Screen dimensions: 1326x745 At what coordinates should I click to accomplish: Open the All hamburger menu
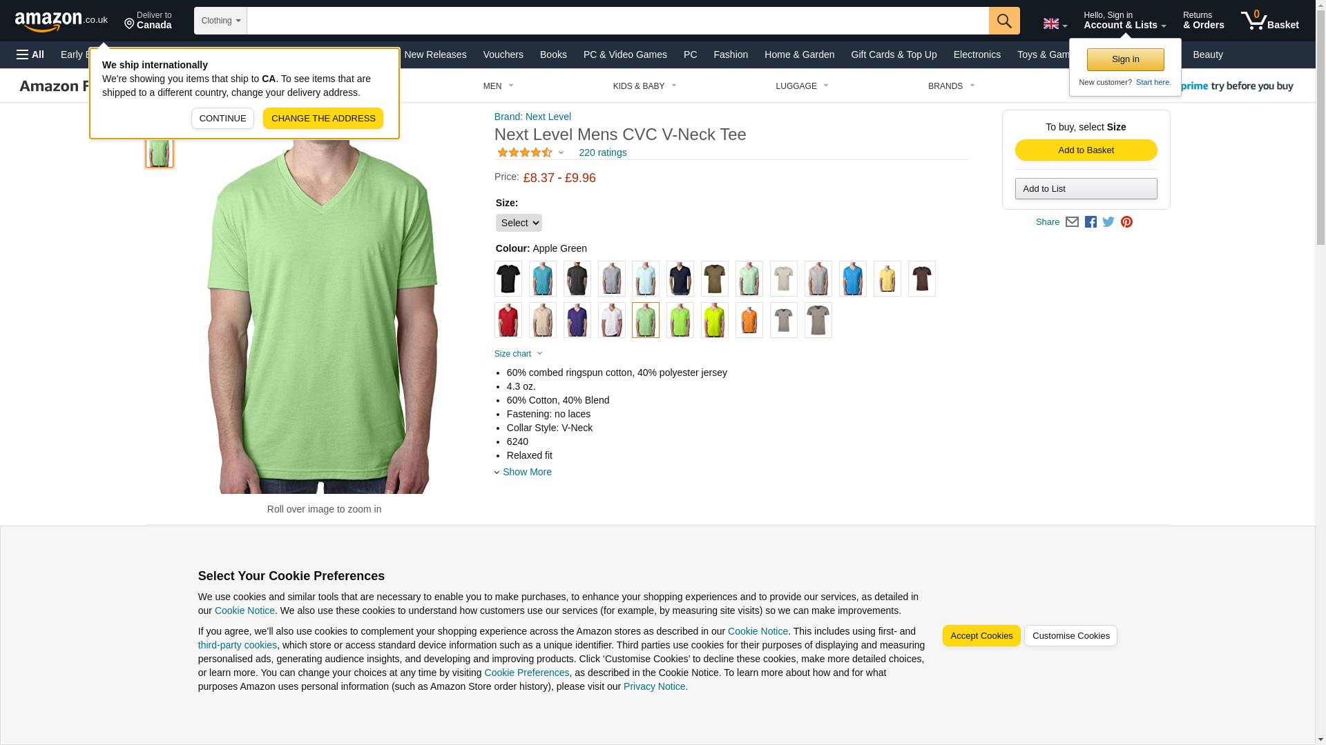click(x=30, y=54)
